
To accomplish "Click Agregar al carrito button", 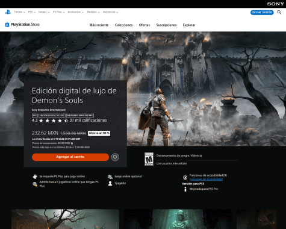I will click(x=70, y=157).
